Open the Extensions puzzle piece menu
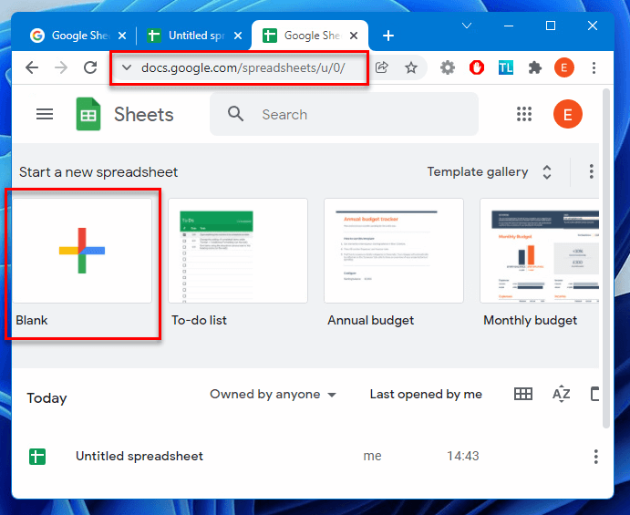 (x=535, y=67)
